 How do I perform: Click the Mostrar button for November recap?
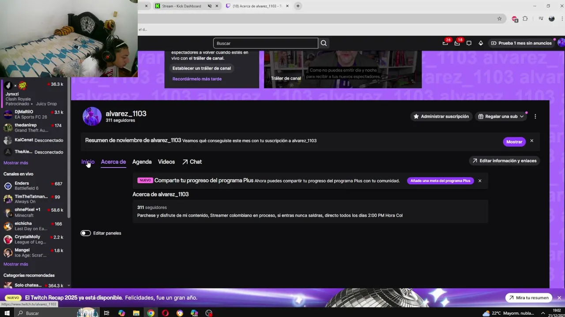(514, 142)
